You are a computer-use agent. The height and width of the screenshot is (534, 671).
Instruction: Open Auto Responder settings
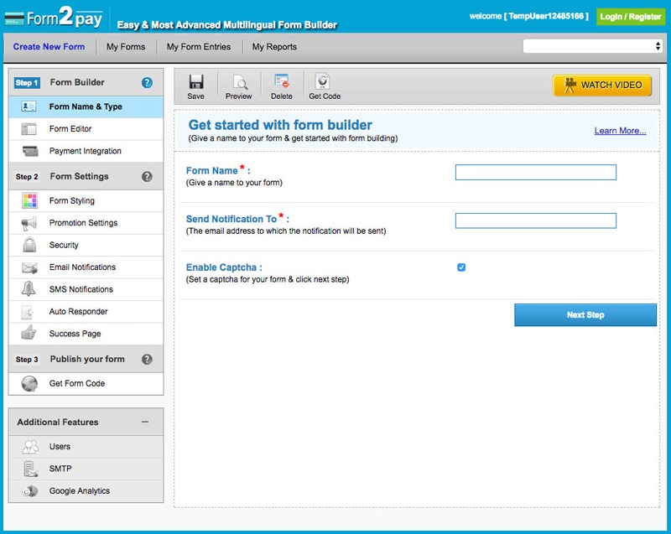point(86,312)
